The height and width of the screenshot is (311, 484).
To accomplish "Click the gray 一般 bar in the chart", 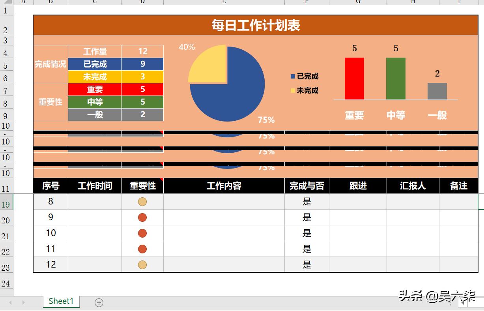I will 437,90.
